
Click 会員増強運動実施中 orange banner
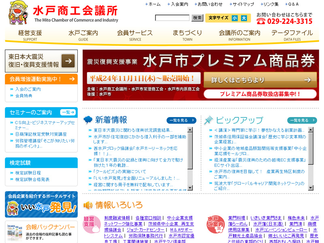(x=41, y=79)
